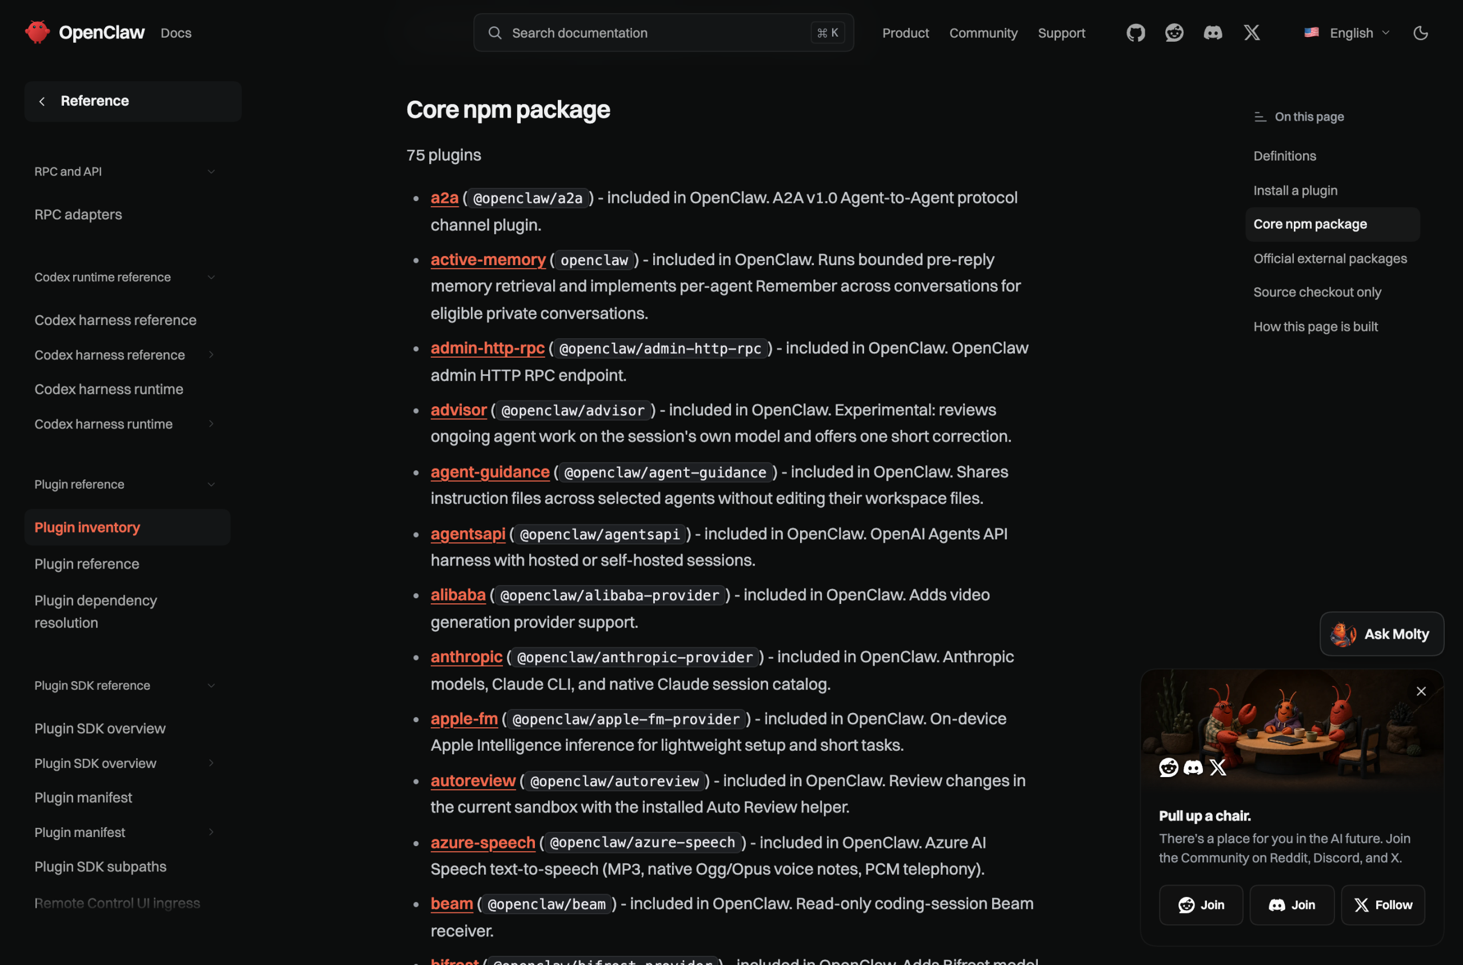This screenshot has width=1463, height=965.
Task: Open the admin-http-rpc plugin link
Action: pos(487,348)
